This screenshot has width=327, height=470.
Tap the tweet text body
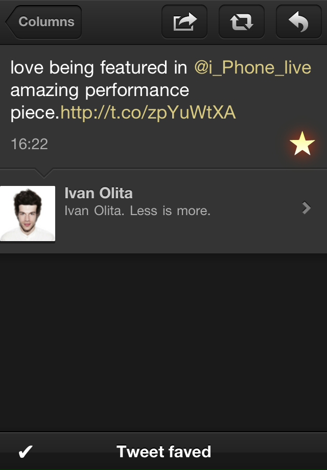(160, 90)
